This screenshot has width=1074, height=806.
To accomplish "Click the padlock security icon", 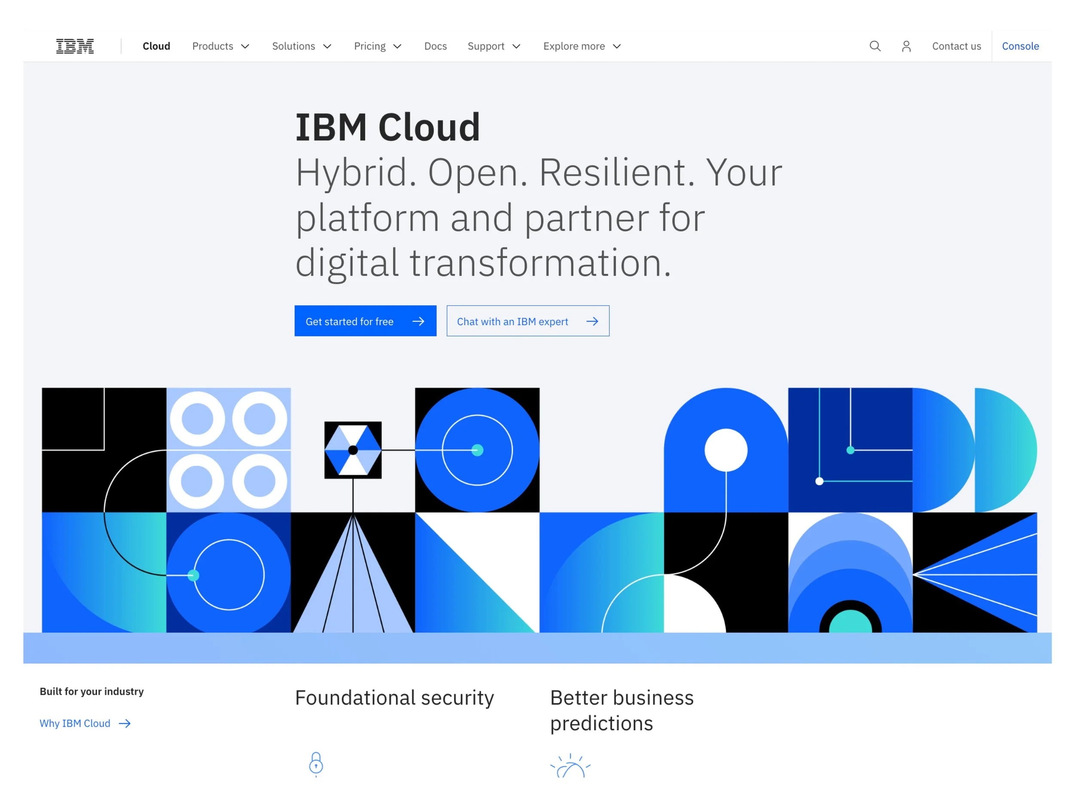I will [x=316, y=764].
